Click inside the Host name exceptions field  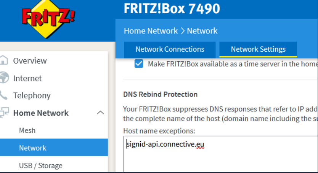pos(220,156)
